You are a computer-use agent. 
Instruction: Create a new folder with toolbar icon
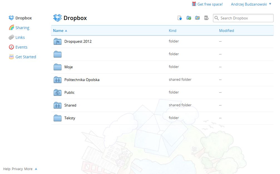pos(189,18)
